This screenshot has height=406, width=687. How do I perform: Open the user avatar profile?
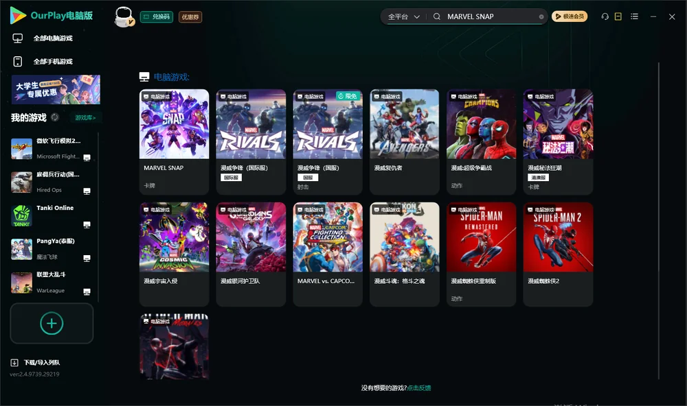pos(124,16)
